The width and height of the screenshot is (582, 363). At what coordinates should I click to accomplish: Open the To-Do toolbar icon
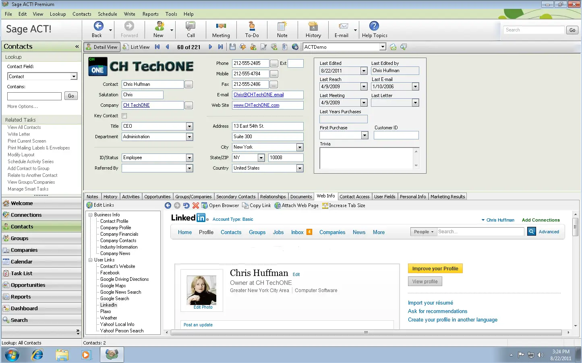click(252, 29)
